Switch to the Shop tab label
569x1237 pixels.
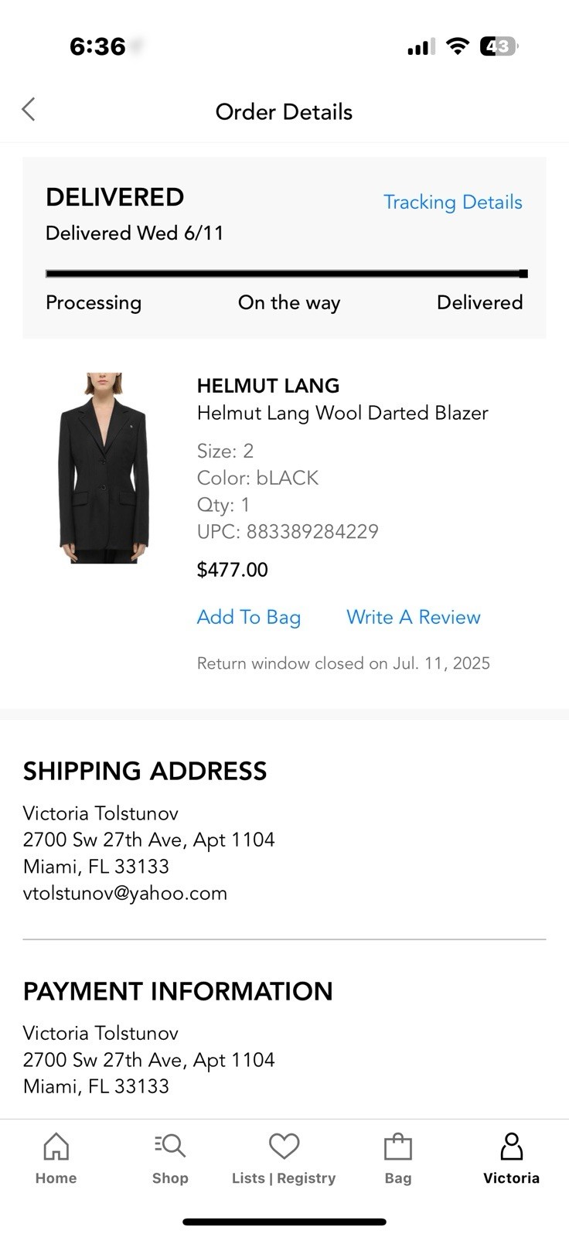coord(170,1178)
